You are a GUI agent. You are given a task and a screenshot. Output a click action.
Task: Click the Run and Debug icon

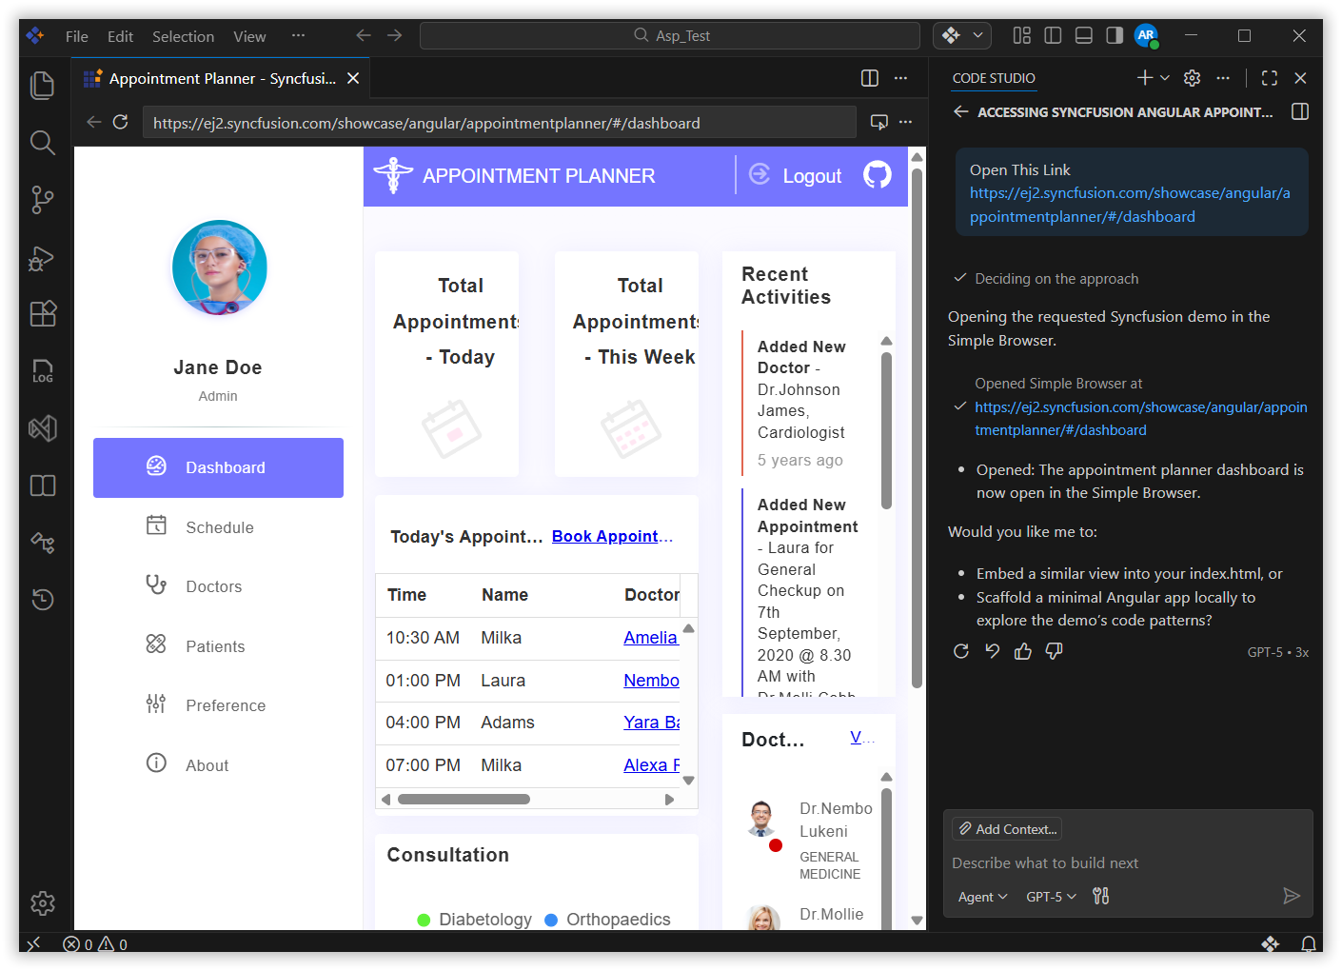(43, 257)
